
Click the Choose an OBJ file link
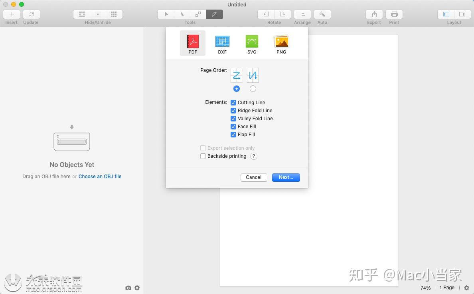[100, 176]
